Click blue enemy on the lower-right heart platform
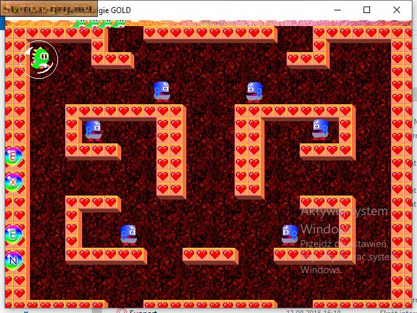417x313 pixels. pyautogui.click(x=289, y=235)
